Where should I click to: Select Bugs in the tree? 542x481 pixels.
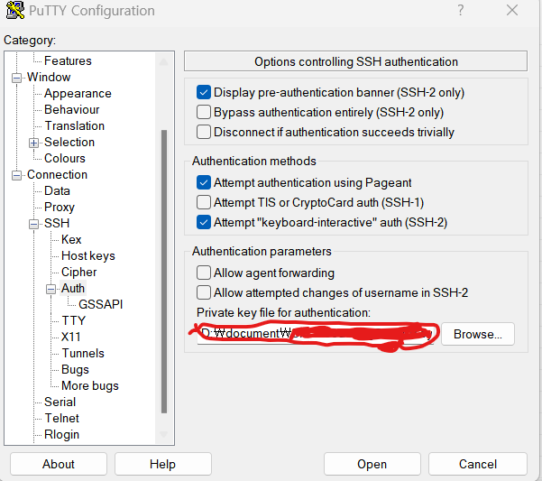(x=75, y=370)
